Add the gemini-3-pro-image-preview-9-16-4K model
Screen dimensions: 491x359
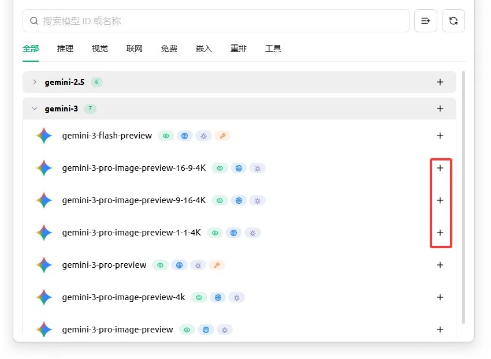440,200
